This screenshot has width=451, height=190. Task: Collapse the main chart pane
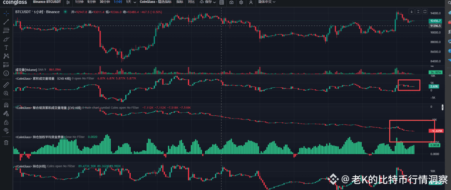(418, 12)
